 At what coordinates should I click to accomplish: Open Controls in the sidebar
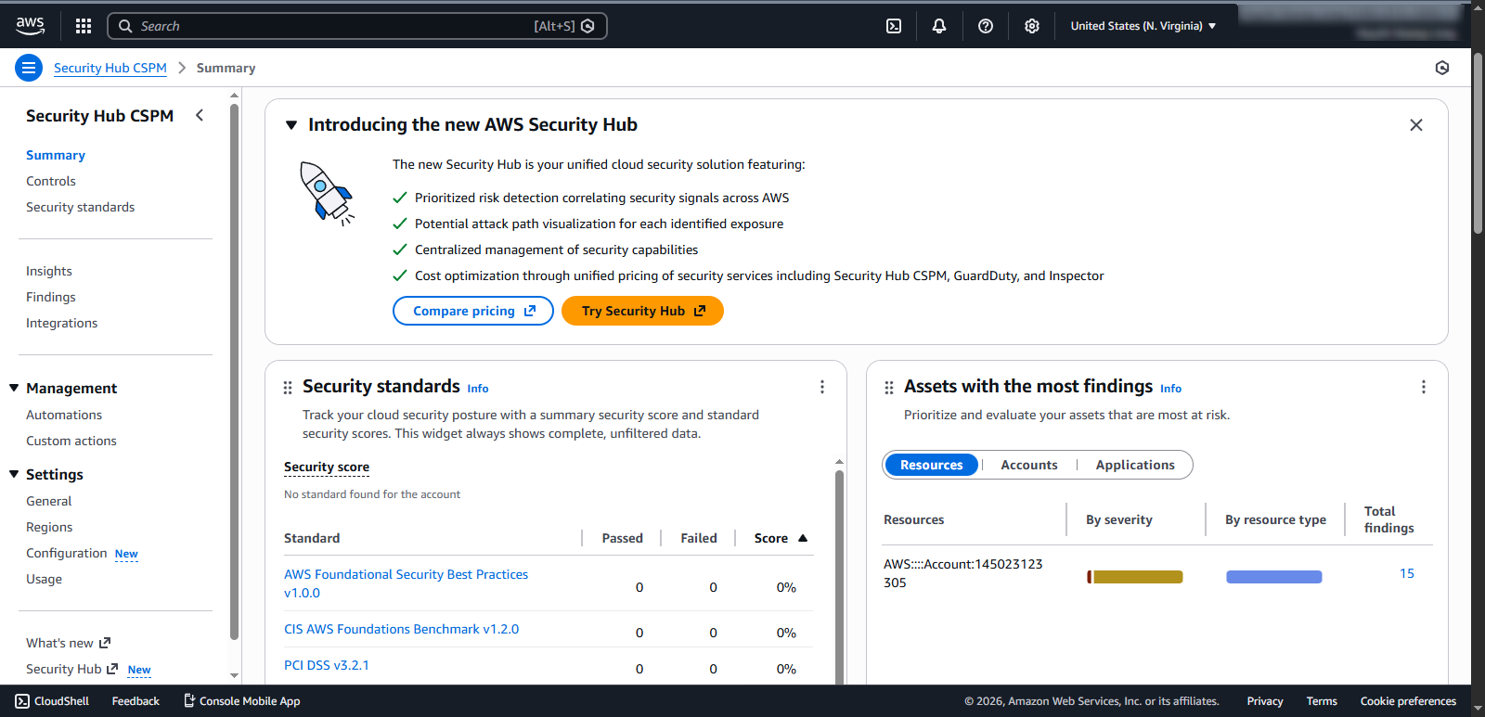pyautogui.click(x=51, y=181)
